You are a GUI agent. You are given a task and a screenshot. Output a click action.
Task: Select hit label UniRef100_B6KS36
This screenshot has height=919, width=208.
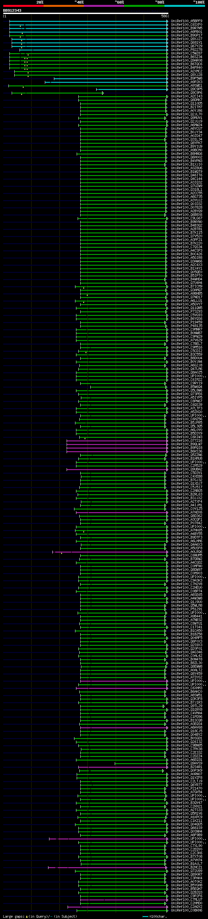pos(187,451)
